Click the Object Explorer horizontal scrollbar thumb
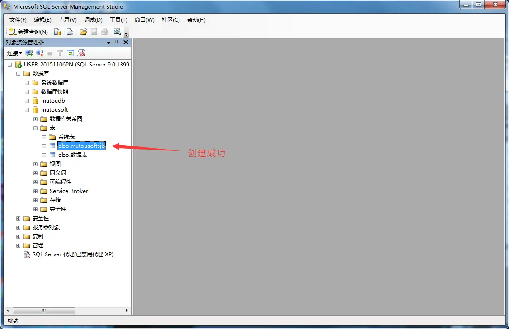The image size is (509, 329). coord(44,310)
